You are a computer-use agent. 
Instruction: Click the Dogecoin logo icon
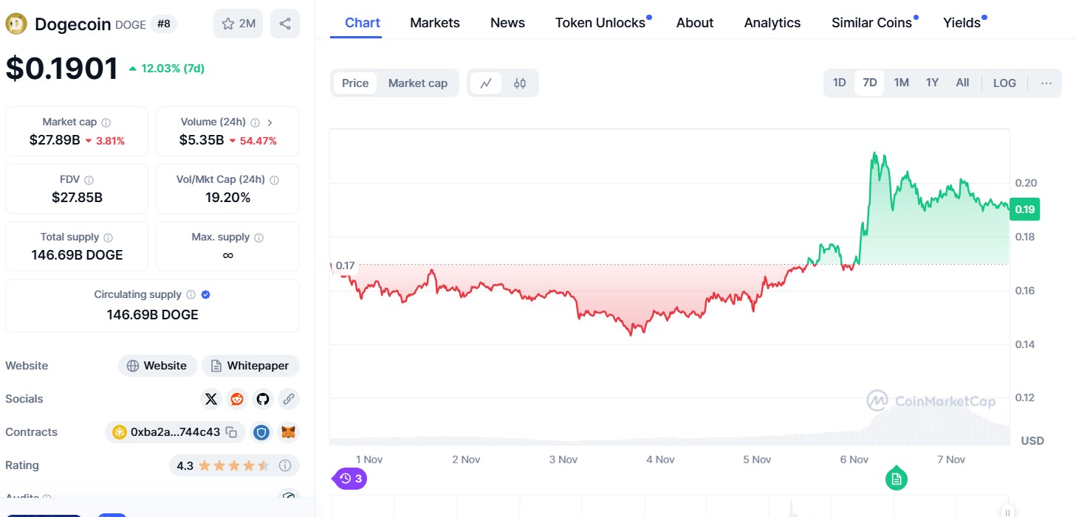[16, 24]
